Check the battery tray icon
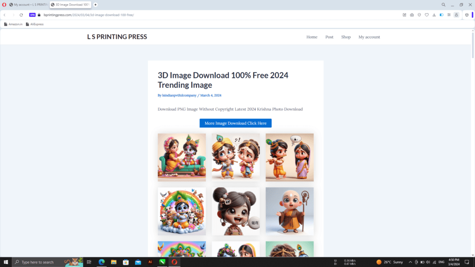Screen dimensions: 475x267 pyautogui.click(x=422, y=262)
